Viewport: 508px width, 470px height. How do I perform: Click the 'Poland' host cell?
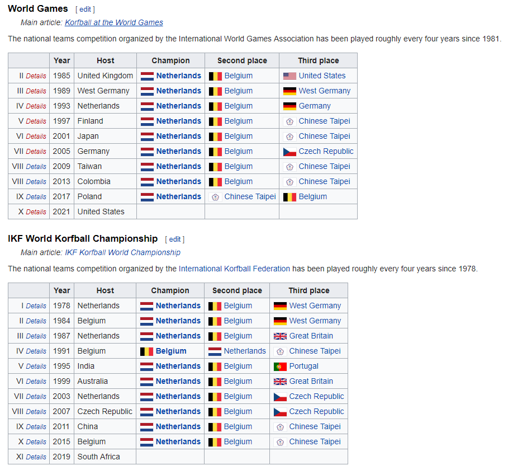tap(105, 196)
